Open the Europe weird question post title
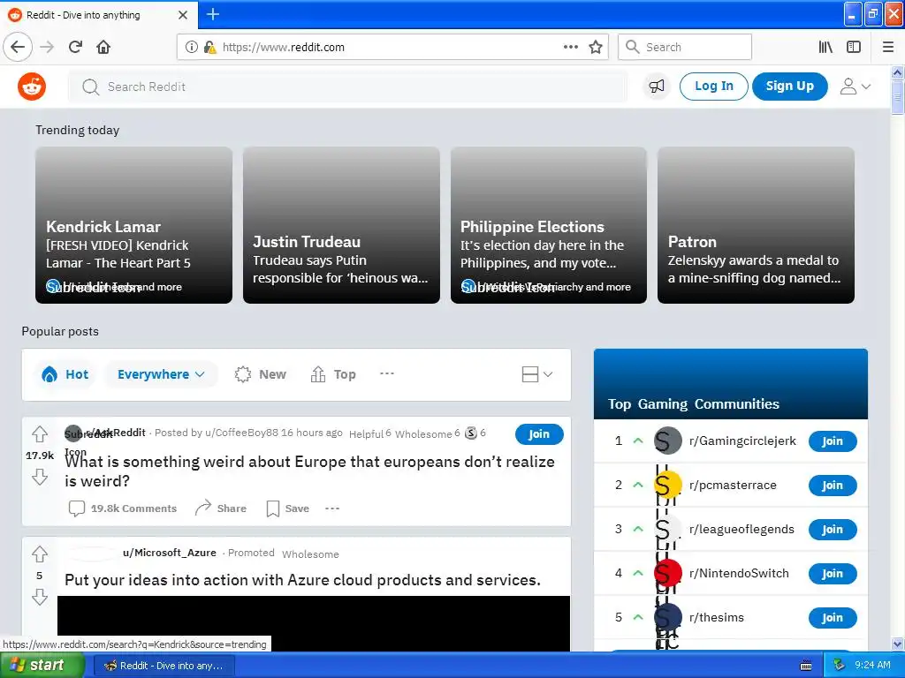Viewport: 905px width, 678px height. 309,471
